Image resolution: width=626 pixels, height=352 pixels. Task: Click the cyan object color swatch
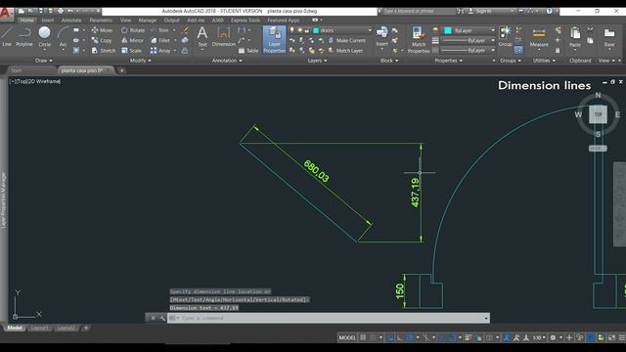click(448, 30)
